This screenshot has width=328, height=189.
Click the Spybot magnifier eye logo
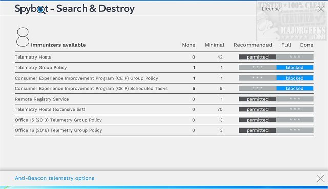coord(41,9)
